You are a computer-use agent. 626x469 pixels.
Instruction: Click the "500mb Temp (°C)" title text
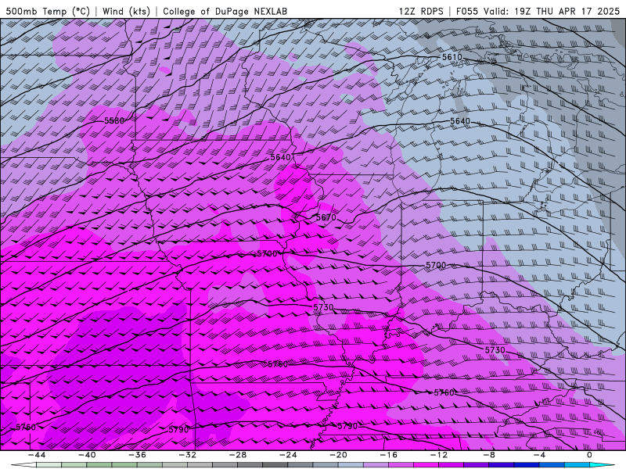tap(48, 12)
